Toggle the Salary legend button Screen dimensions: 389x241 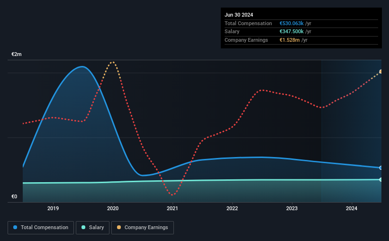pyautogui.click(x=92, y=228)
